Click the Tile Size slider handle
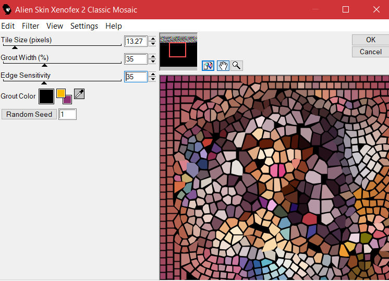 tap(15, 47)
